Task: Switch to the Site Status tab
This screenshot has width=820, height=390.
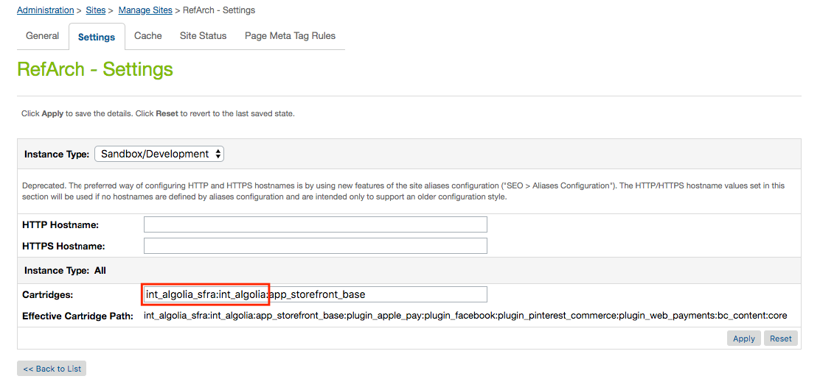Action: click(203, 36)
